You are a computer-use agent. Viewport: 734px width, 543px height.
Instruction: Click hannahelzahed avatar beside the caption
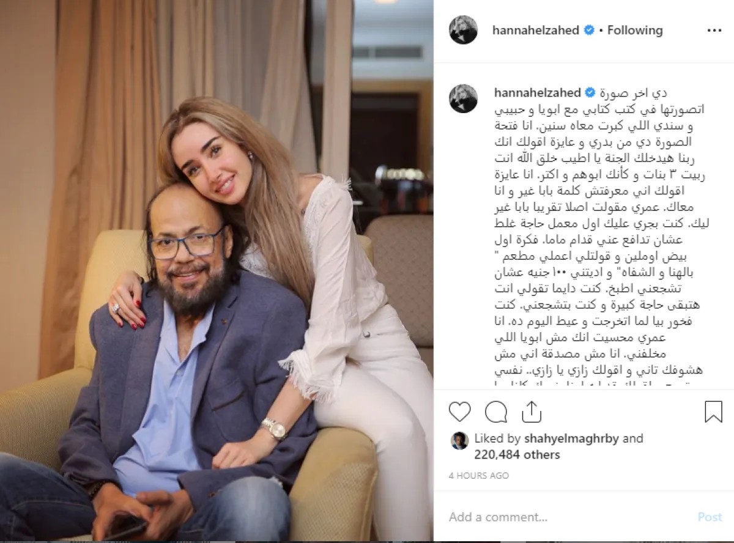click(x=463, y=98)
